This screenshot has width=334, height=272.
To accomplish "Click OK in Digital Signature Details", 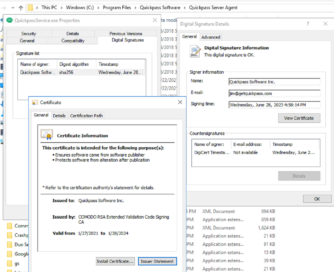I will 317,199.
